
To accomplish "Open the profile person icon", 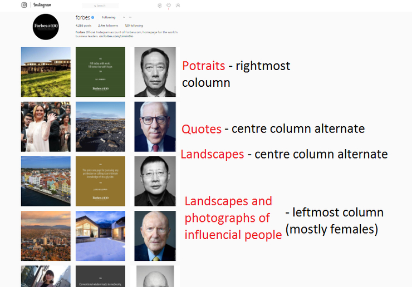I will tap(178, 6).
